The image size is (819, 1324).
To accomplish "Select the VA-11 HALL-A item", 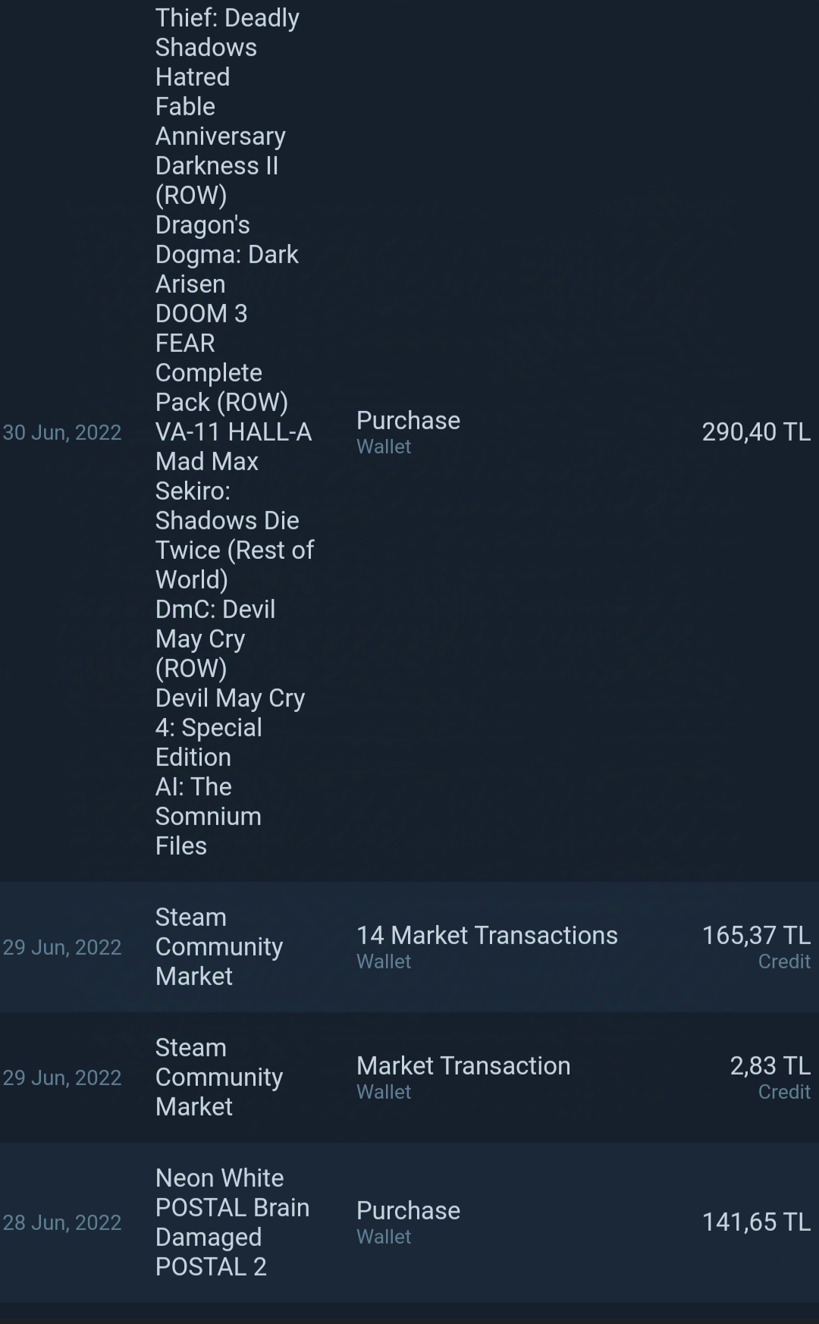I will [x=234, y=431].
